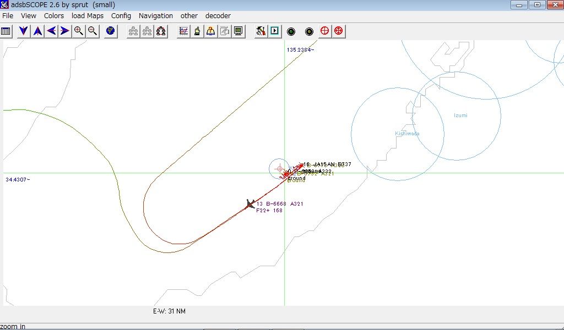Screen dimensions: 564x330
Task: Select aircraft B-6668 A321 on the map
Action: coord(251,204)
